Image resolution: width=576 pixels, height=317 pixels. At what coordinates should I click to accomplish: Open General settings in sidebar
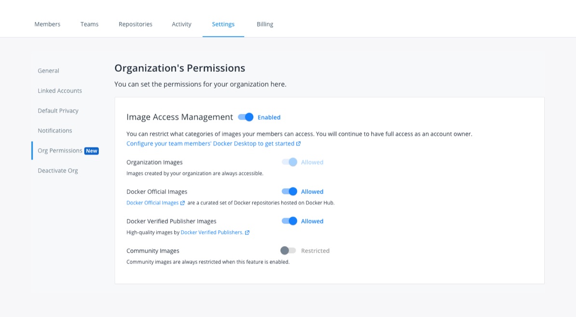tap(48, 71)
